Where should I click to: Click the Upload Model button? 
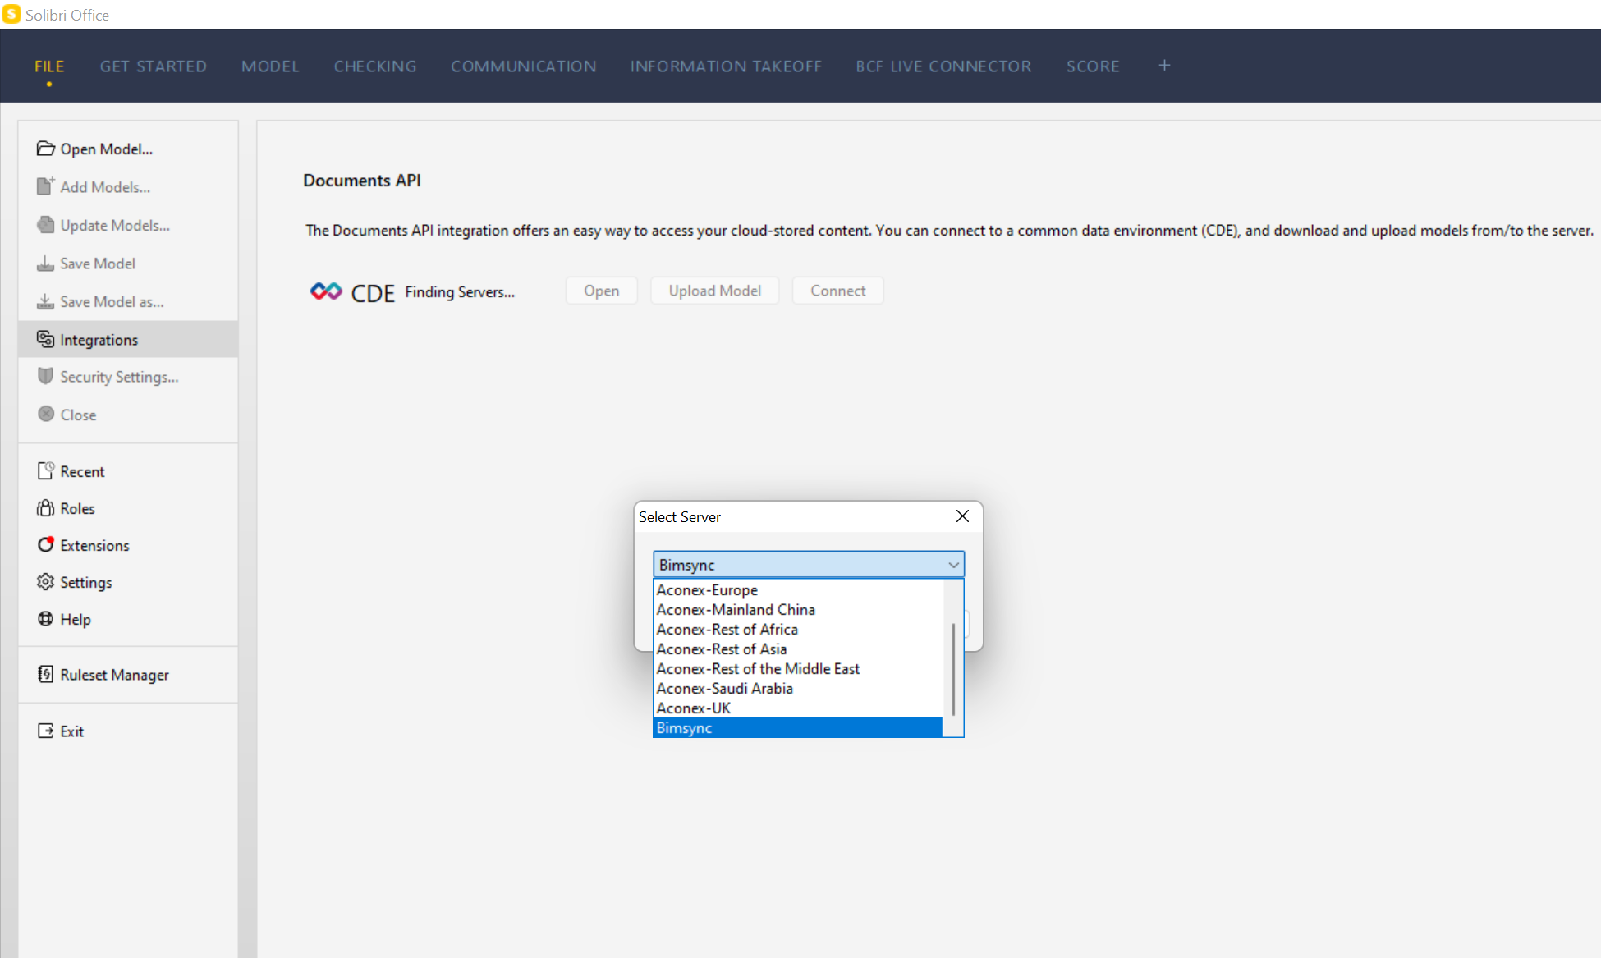point(715,291)
